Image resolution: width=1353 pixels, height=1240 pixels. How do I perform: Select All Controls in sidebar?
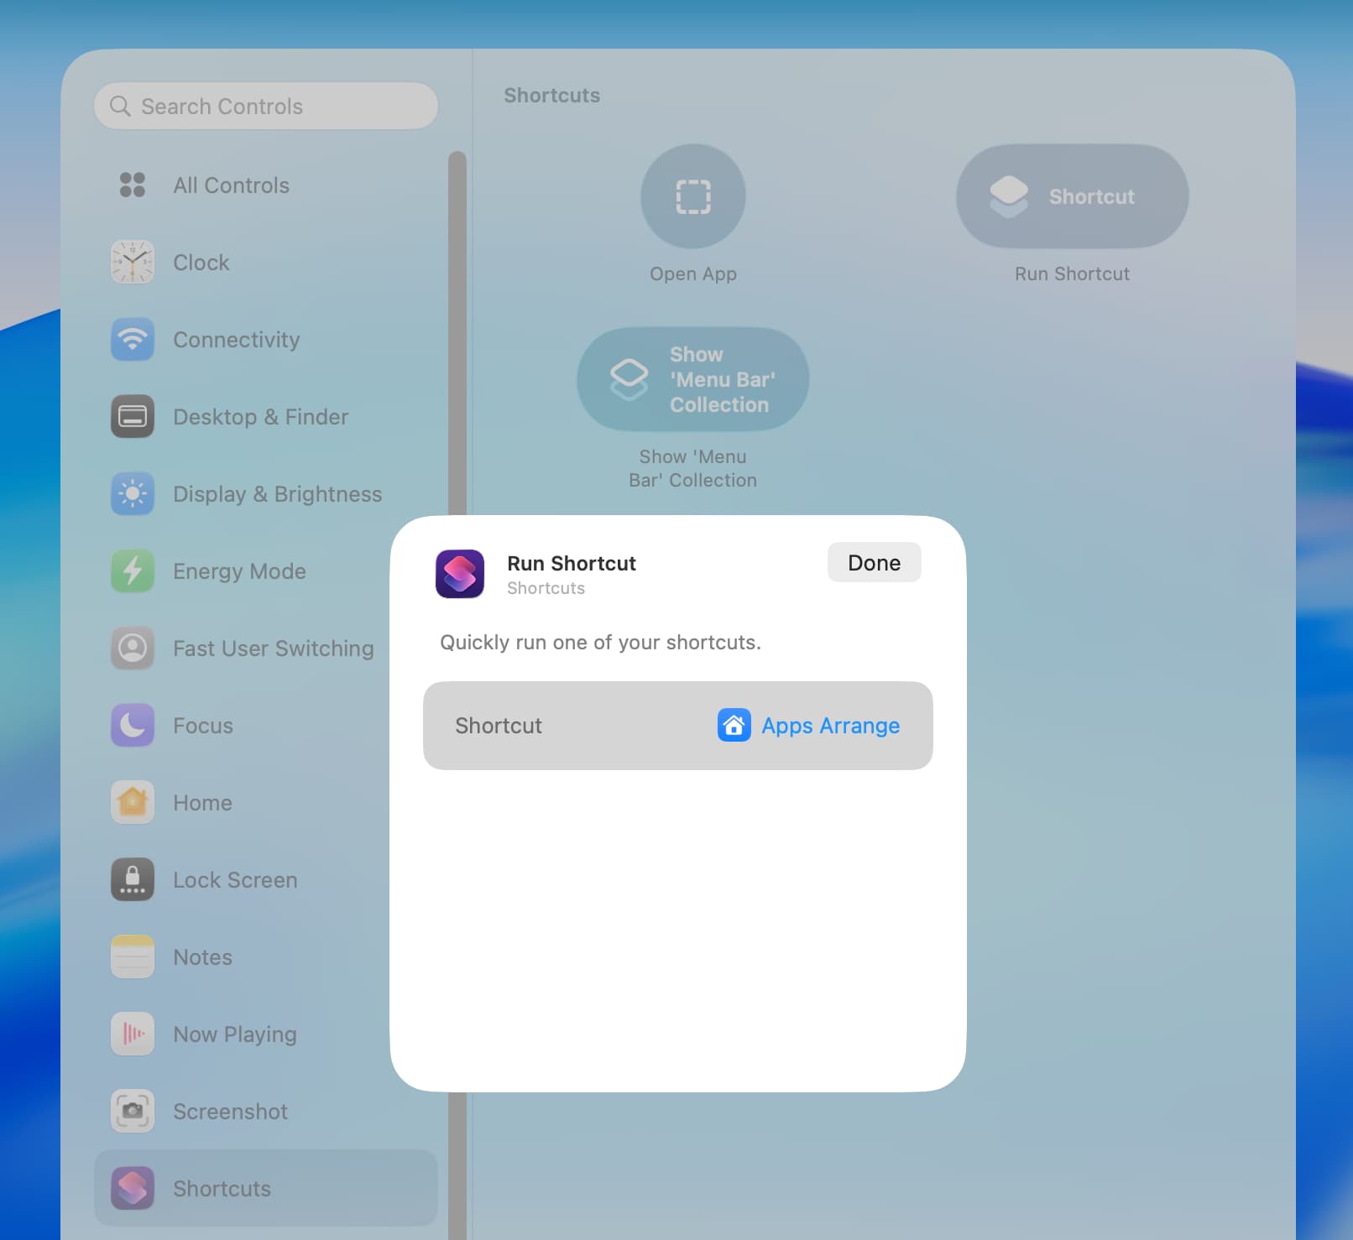(x=231, y=185)
